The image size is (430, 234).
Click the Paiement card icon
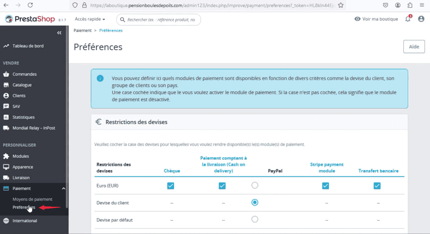click(6, 188)
